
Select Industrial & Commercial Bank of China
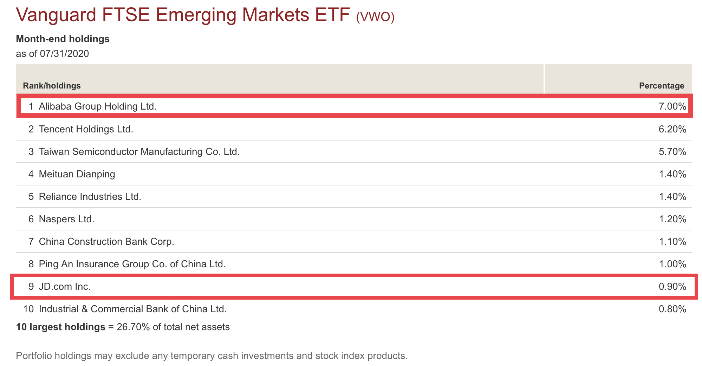[x=132, y=309]
